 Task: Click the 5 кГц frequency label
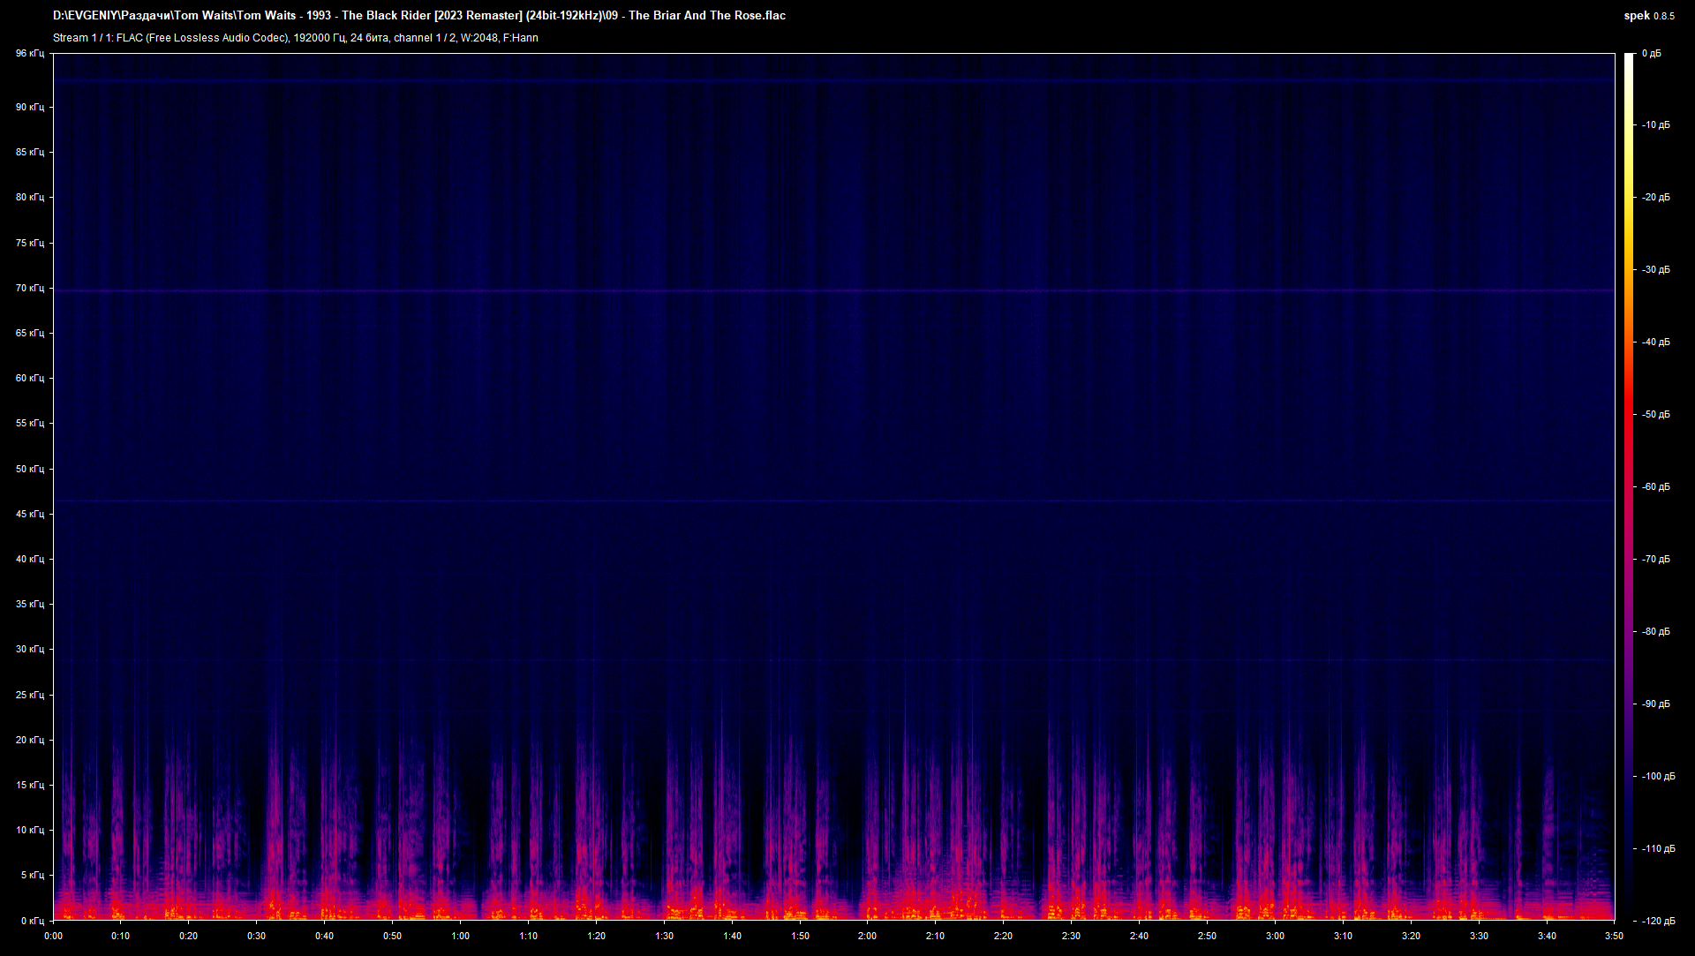(x=32, y=876)
